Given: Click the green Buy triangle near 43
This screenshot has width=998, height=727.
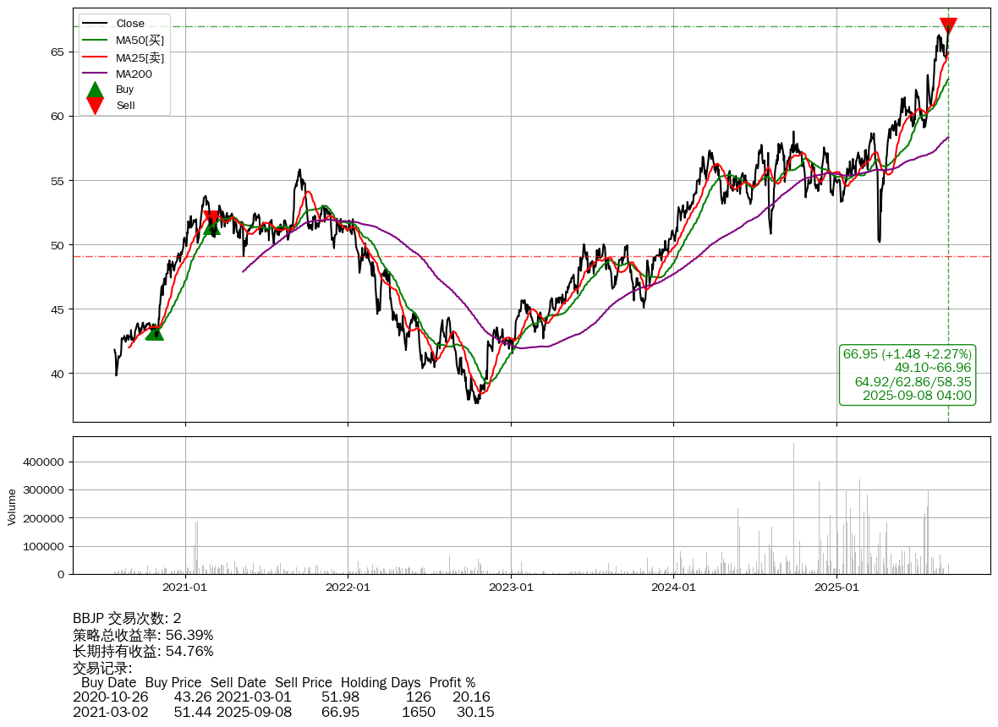Looking at the screenshot, I should (x=154, y=332).
